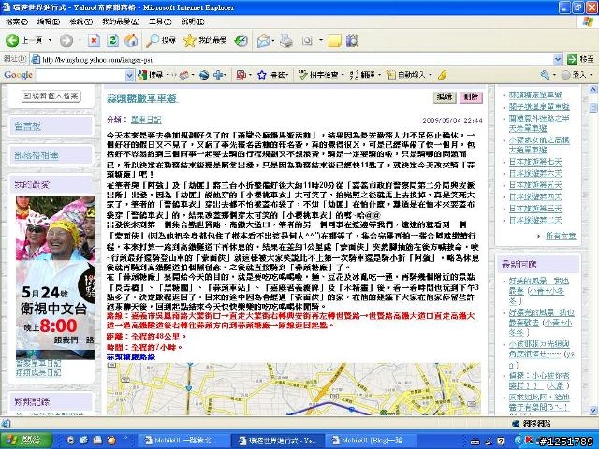
Task: Click the help question-mark tray icon
Action: (x=501, y=441)
